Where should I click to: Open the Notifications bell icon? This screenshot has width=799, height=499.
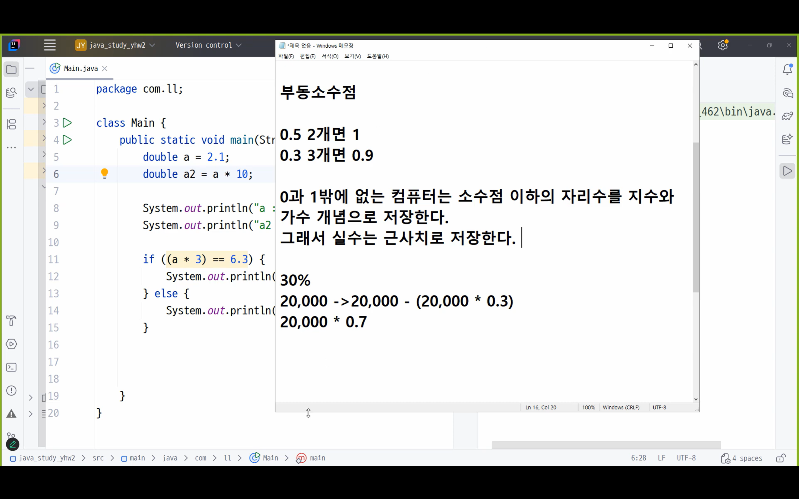(787, 69)
